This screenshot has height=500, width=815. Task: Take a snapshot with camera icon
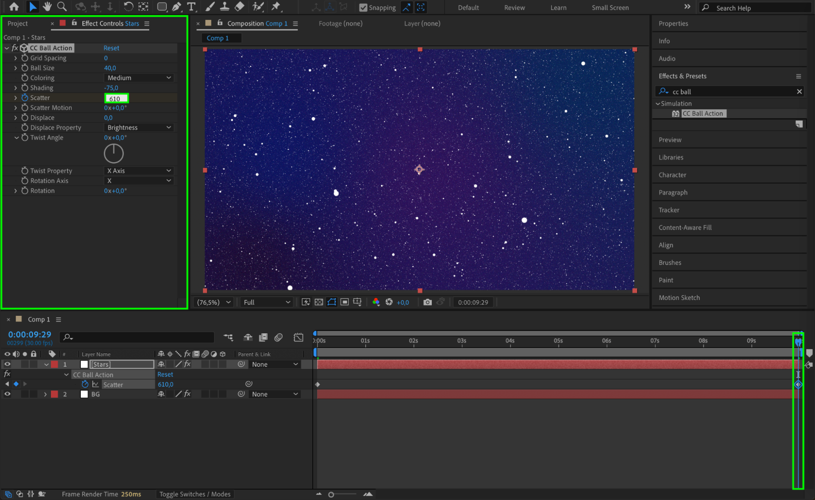click(427, 302)
